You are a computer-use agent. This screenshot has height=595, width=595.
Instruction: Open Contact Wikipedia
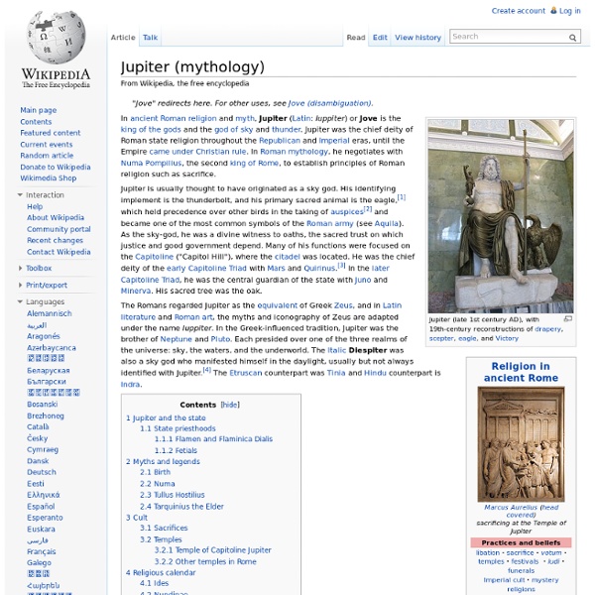tap(59, 252)
